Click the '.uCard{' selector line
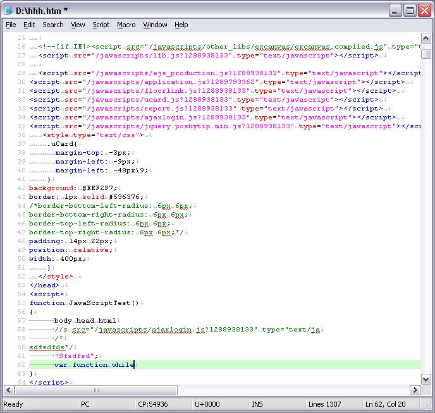 [63, 144]
